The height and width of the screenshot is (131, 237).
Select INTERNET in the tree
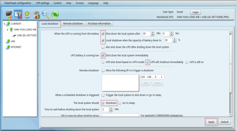coord(16,47)
